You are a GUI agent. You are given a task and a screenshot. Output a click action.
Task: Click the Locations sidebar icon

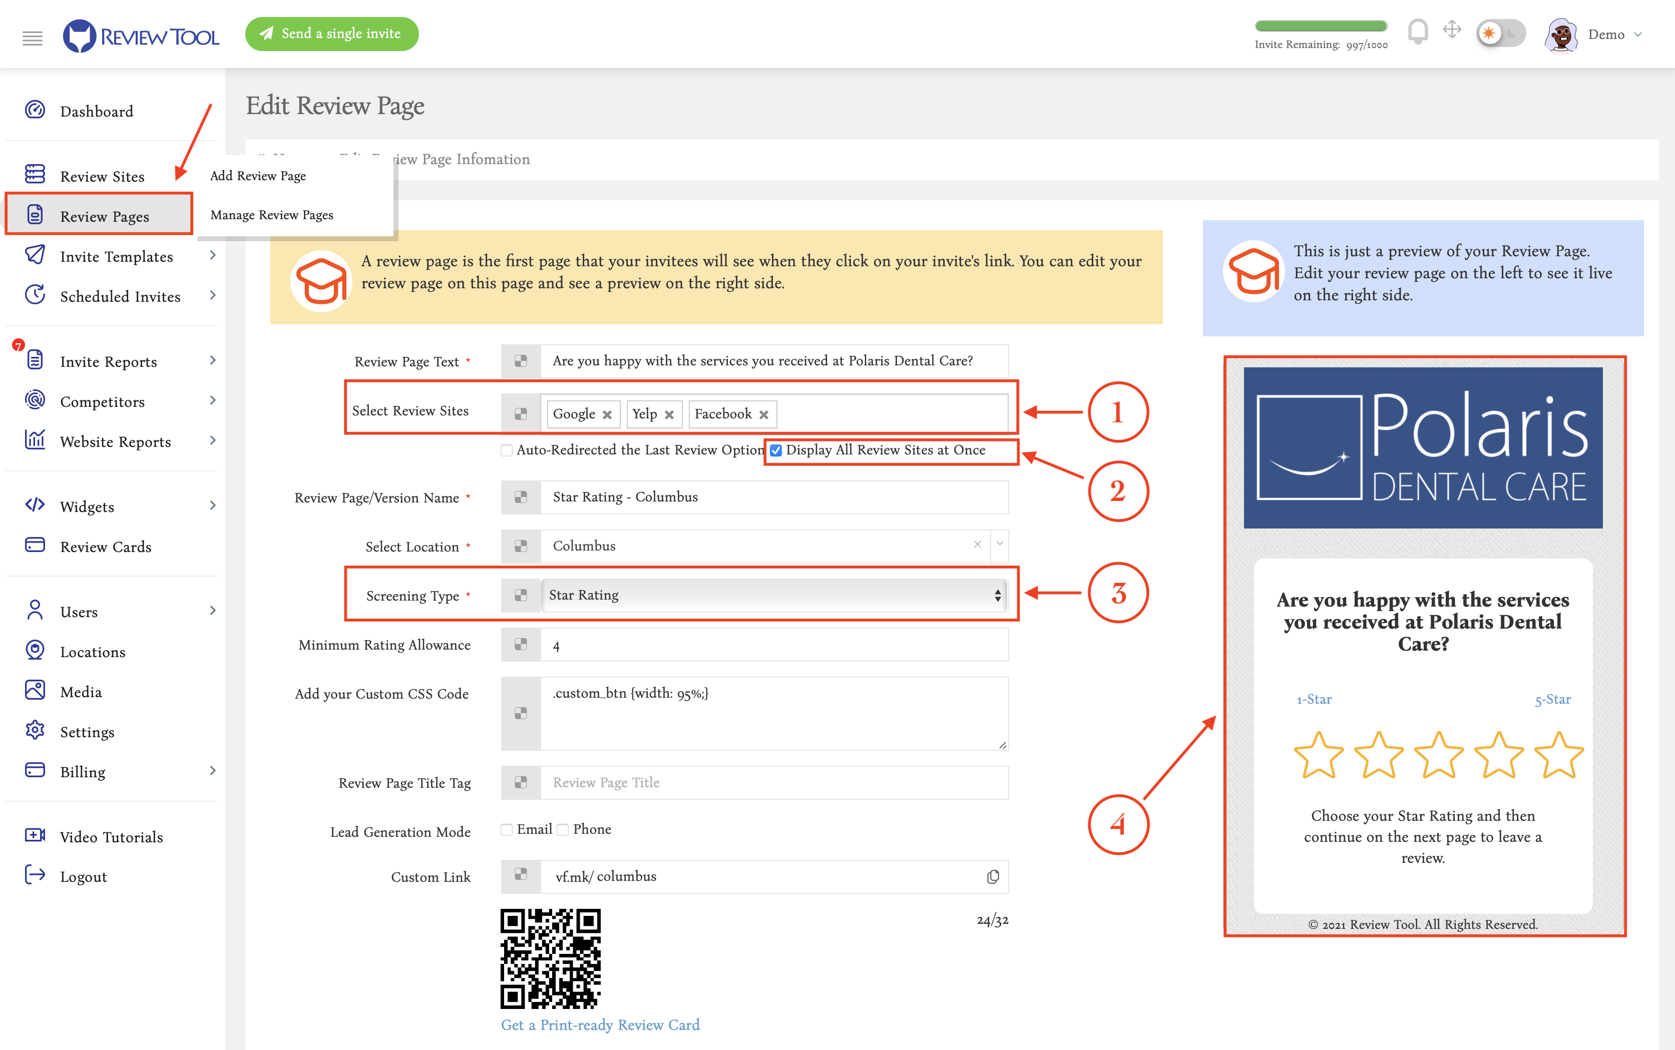point(34,651)
